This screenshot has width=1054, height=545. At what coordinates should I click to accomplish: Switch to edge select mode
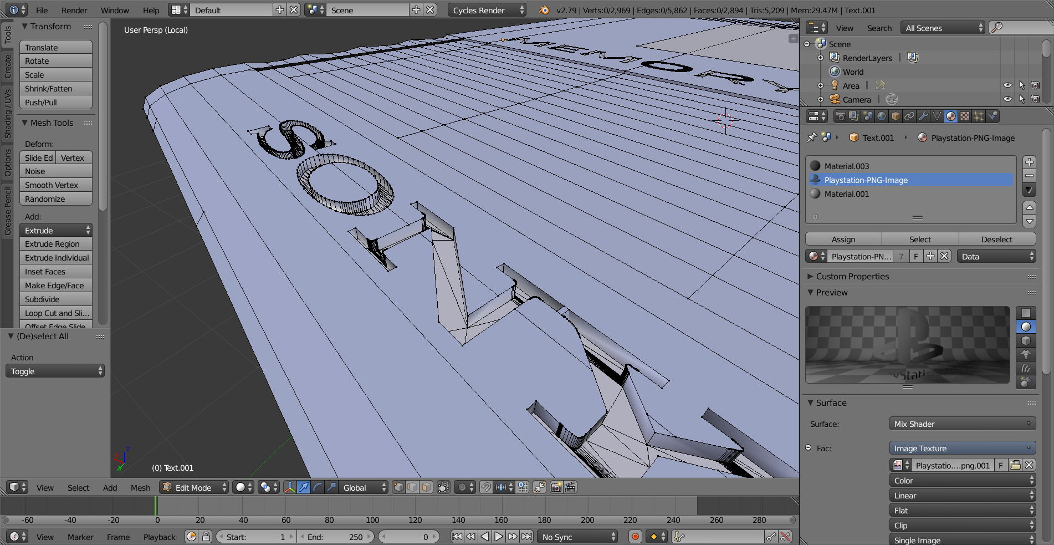click(412, 487)
